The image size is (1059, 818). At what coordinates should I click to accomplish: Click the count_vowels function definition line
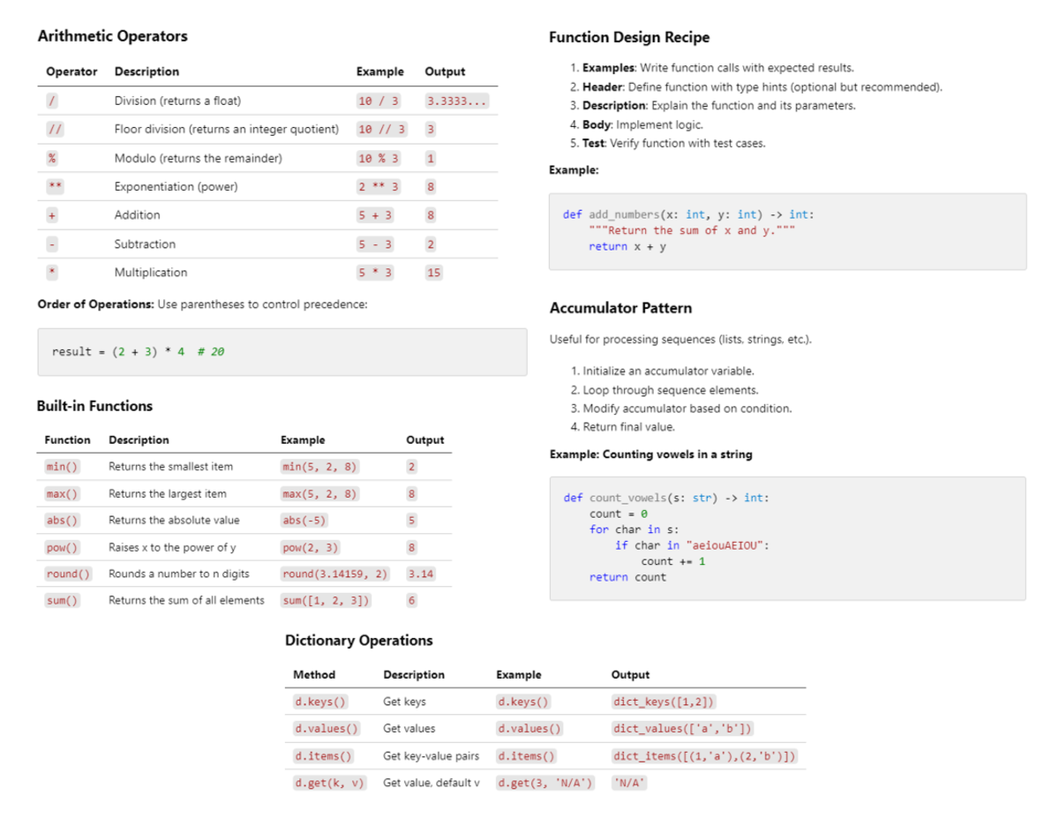click(665, 498)
